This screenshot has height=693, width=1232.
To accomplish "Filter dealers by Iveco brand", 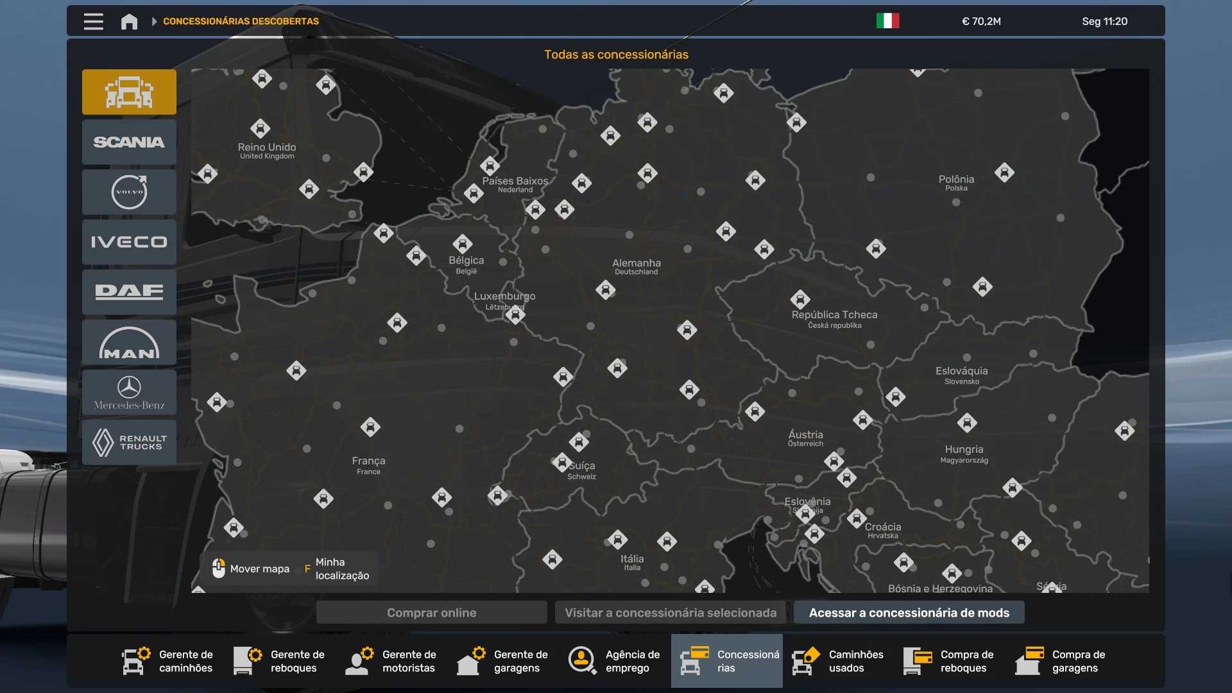I will pos(129,242).
